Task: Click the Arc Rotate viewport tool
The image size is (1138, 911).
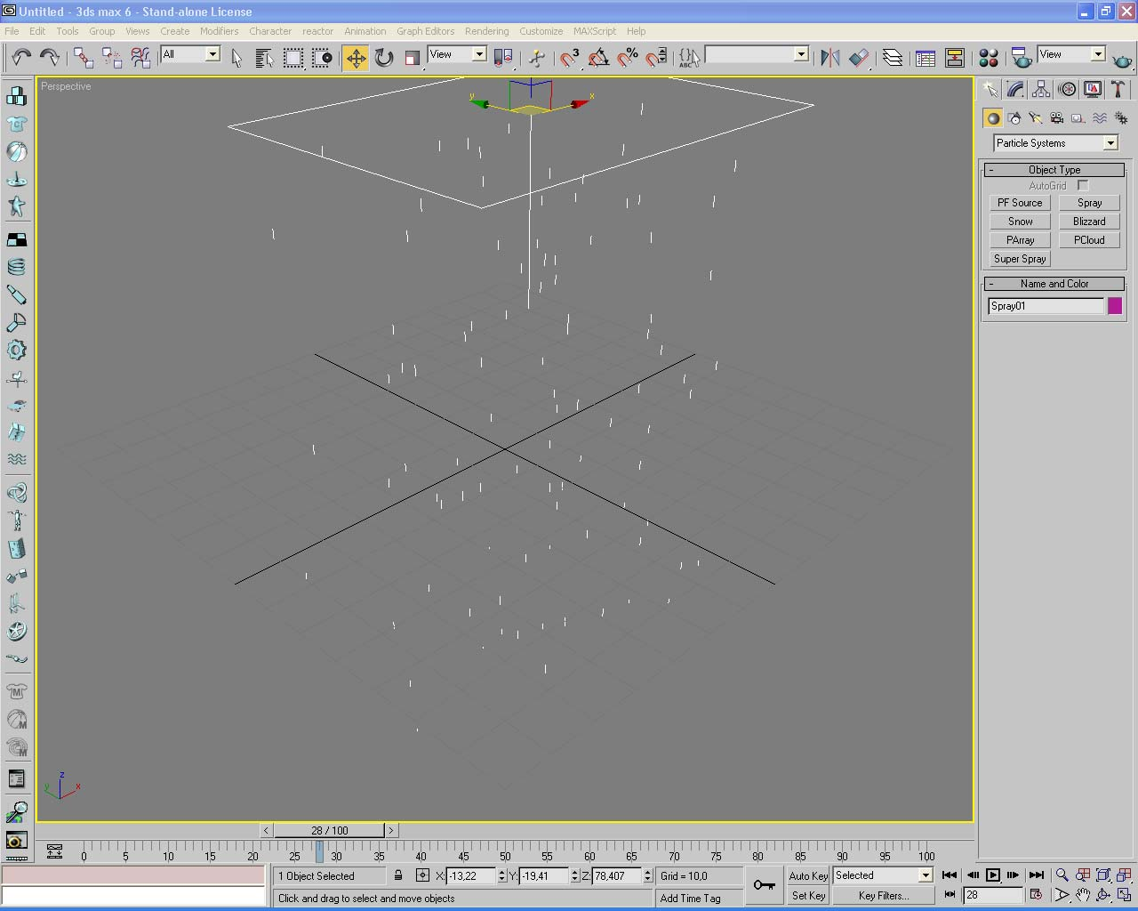Action: [1103, 895]
